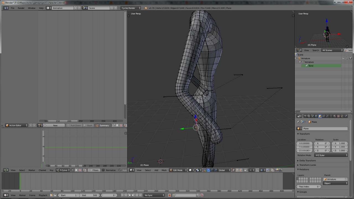This screenshot has height=199, width=354.
Task: Open the Global orientation dropdown
Action: 224,170
